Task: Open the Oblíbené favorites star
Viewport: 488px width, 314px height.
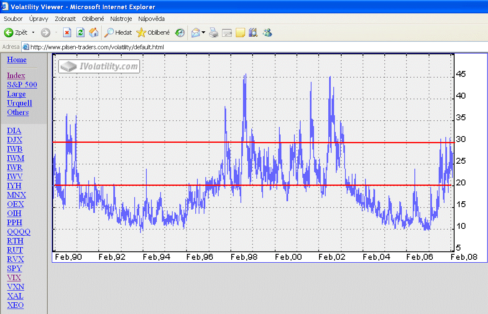Action: (x=153, y=33)
